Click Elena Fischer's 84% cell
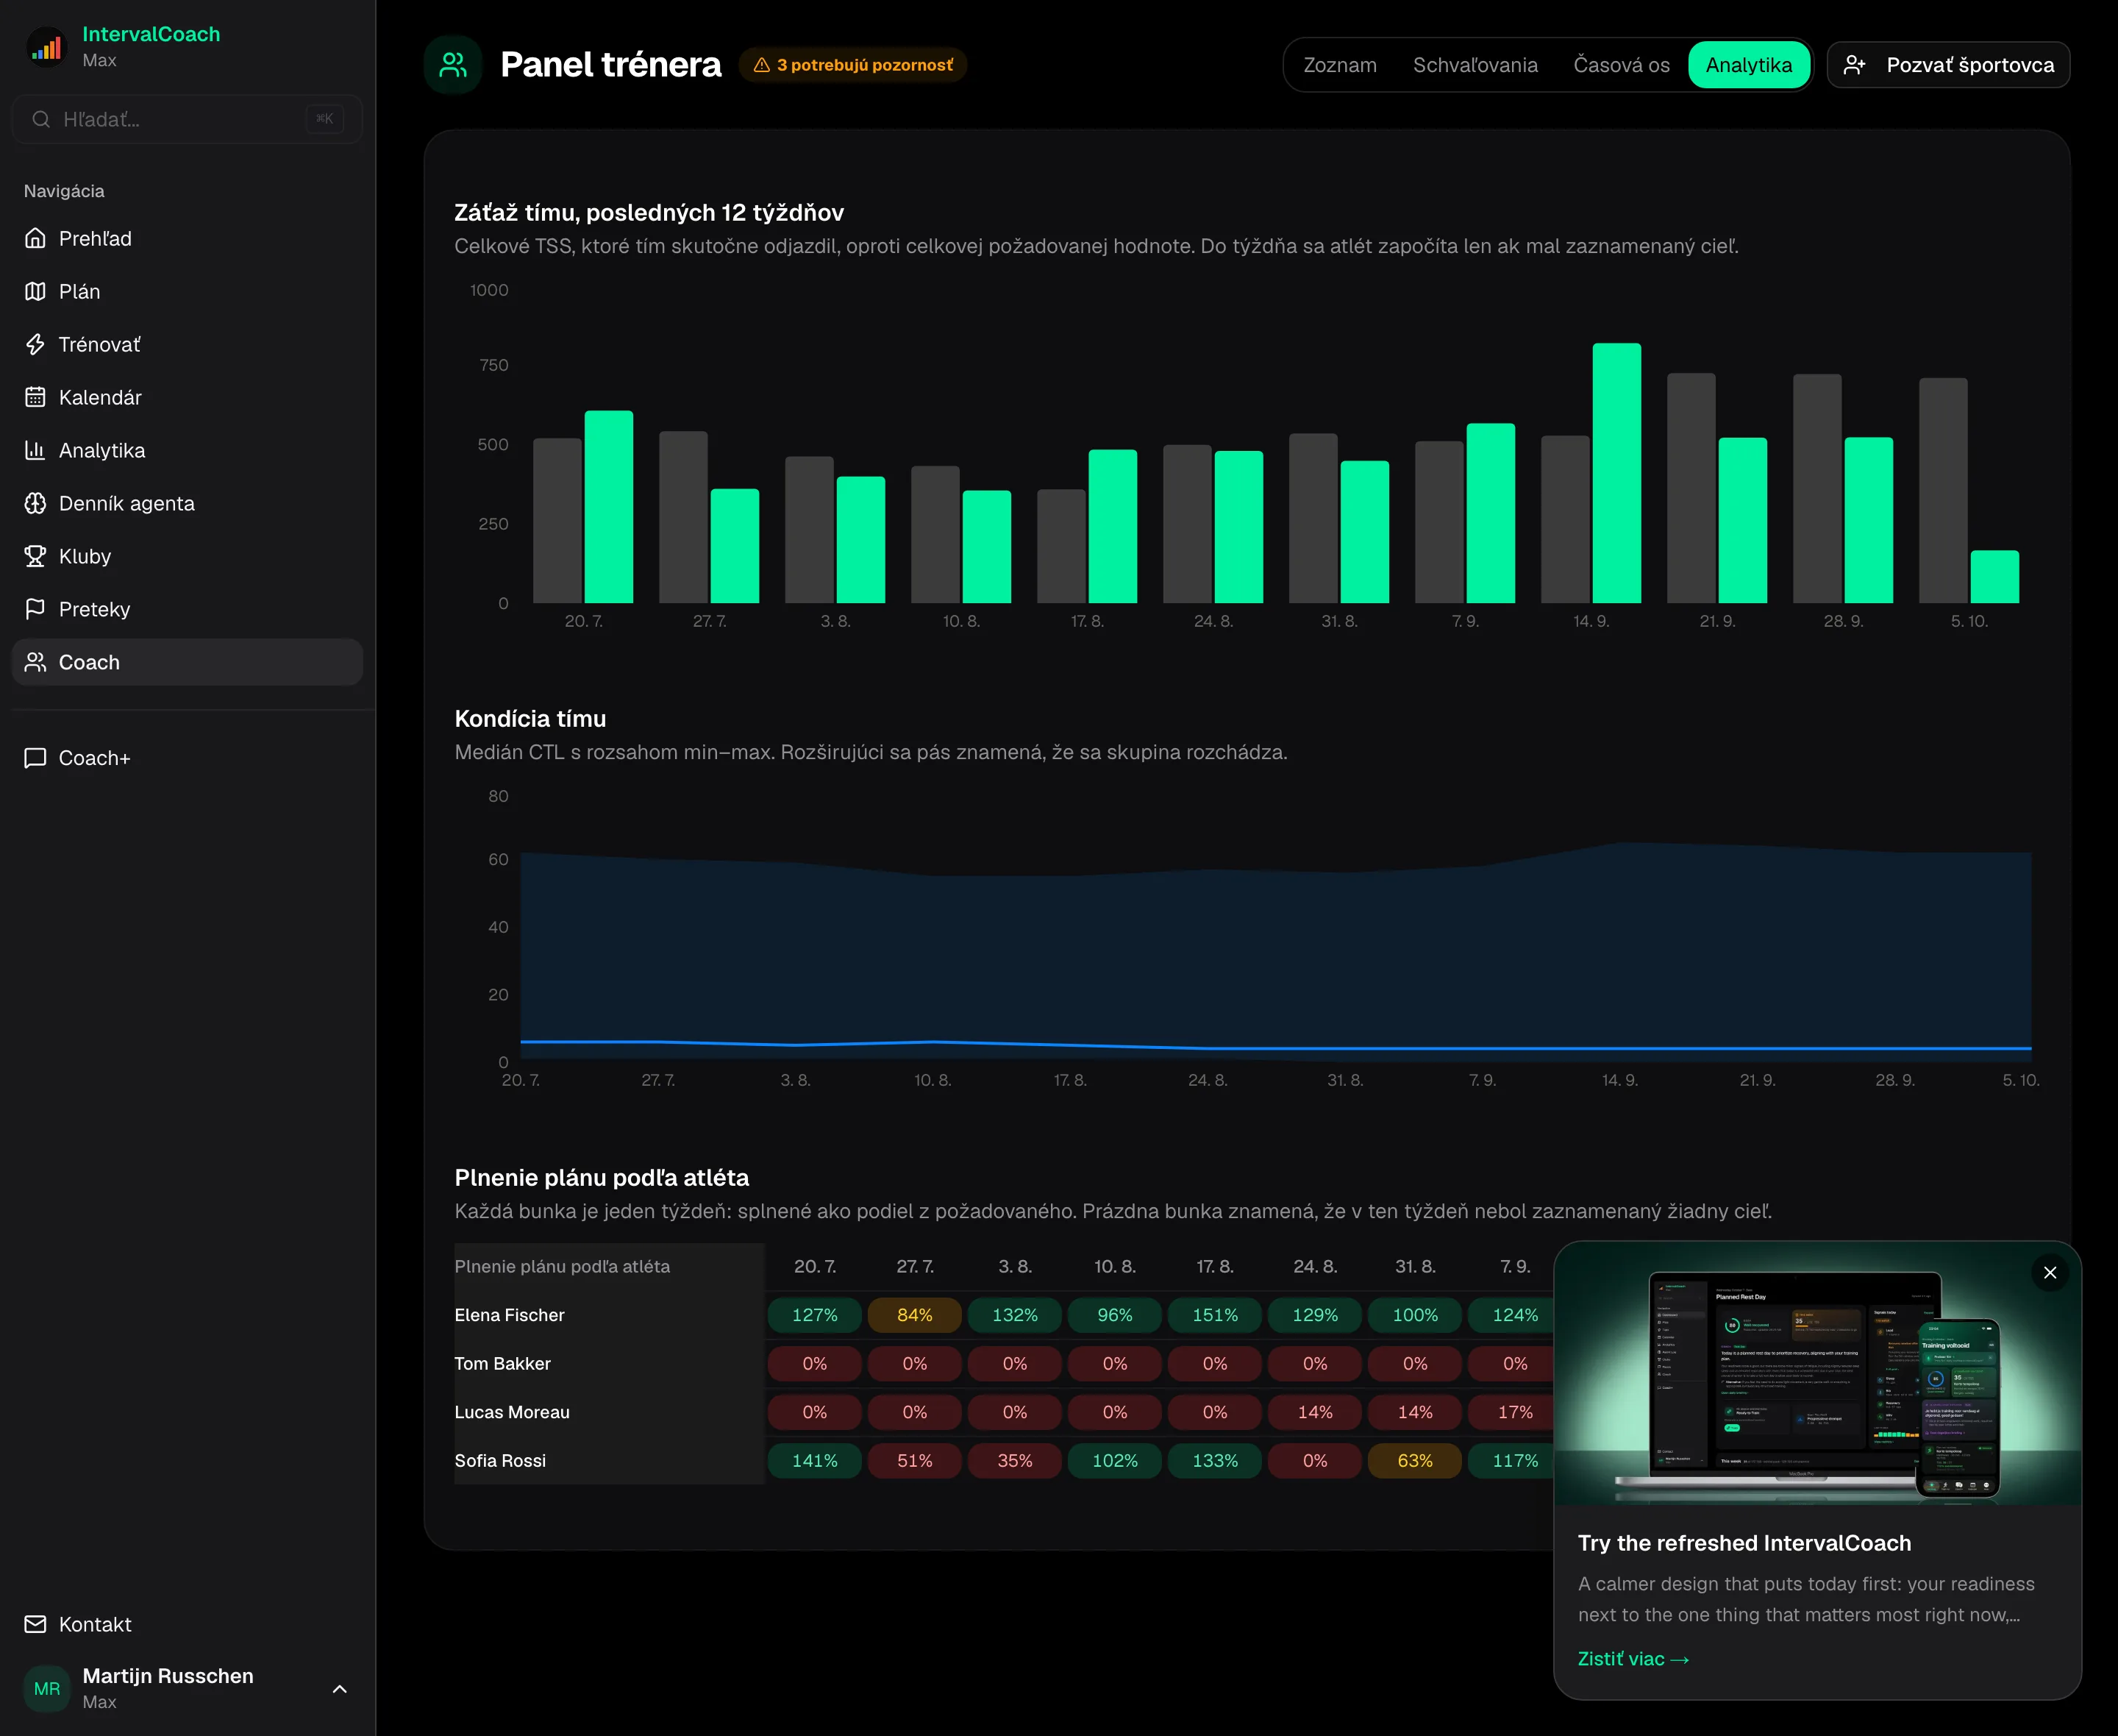The image size is (2118, 1736). pos(915,1315)
